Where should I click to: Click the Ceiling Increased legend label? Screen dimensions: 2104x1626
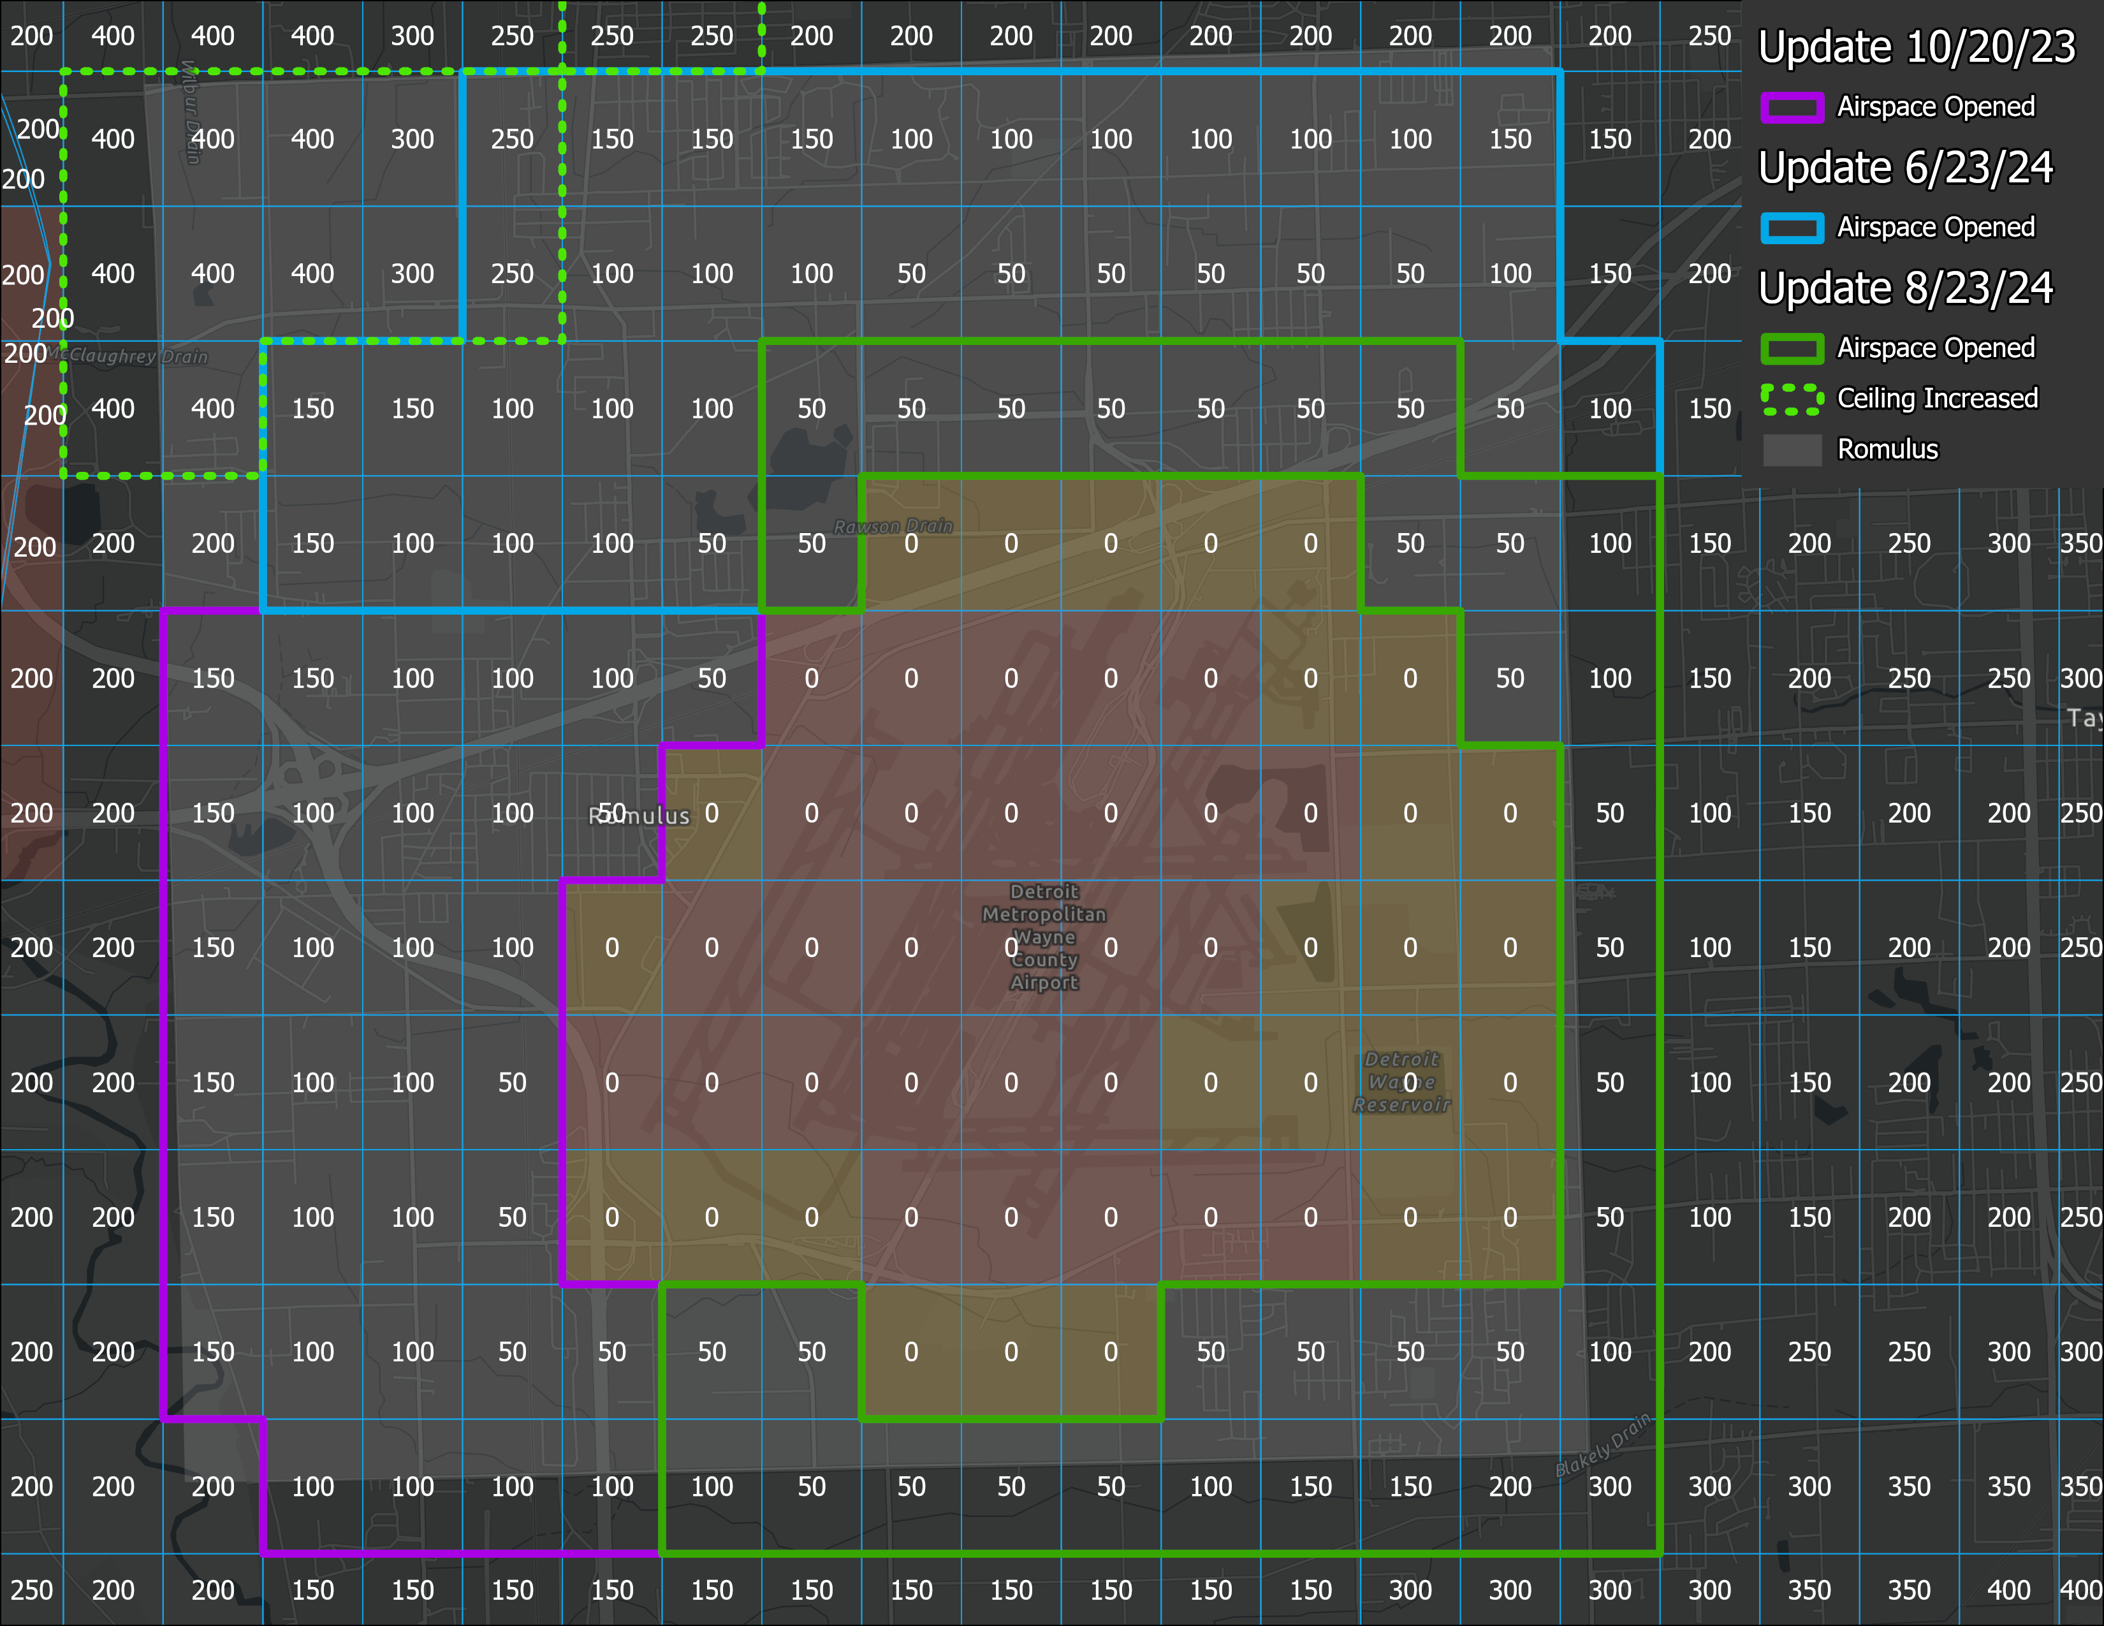click(x=1938, y=399)
